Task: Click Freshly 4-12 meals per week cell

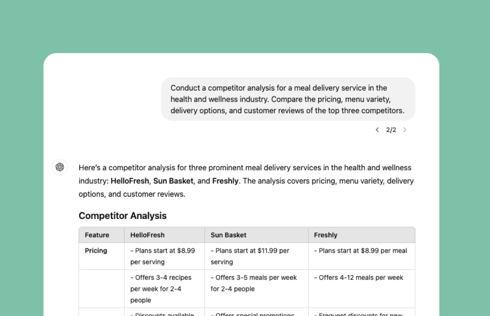Action: click(361, 289)
